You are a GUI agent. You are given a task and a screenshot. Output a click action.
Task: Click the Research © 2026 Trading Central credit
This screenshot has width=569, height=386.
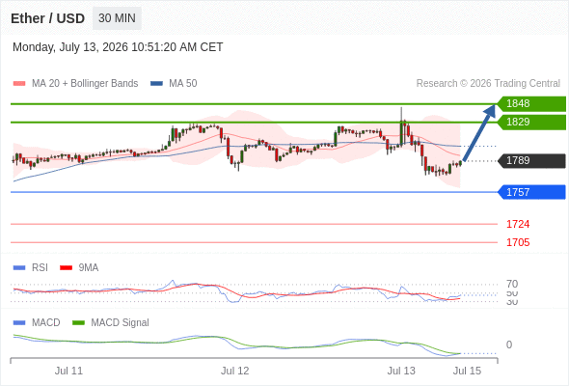tap(488, 84)
